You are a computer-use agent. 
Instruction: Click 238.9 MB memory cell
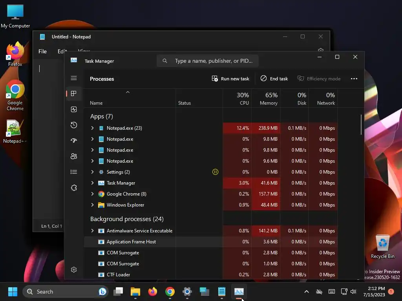pyautogui.click(x=266, y=128)
